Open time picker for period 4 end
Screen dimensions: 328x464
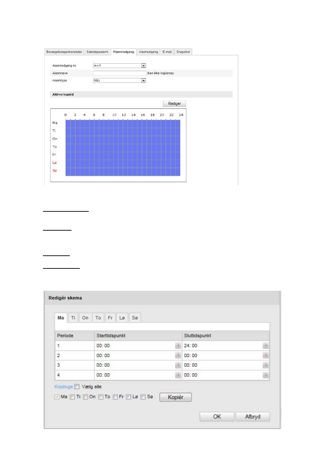(x=266, y=375)
